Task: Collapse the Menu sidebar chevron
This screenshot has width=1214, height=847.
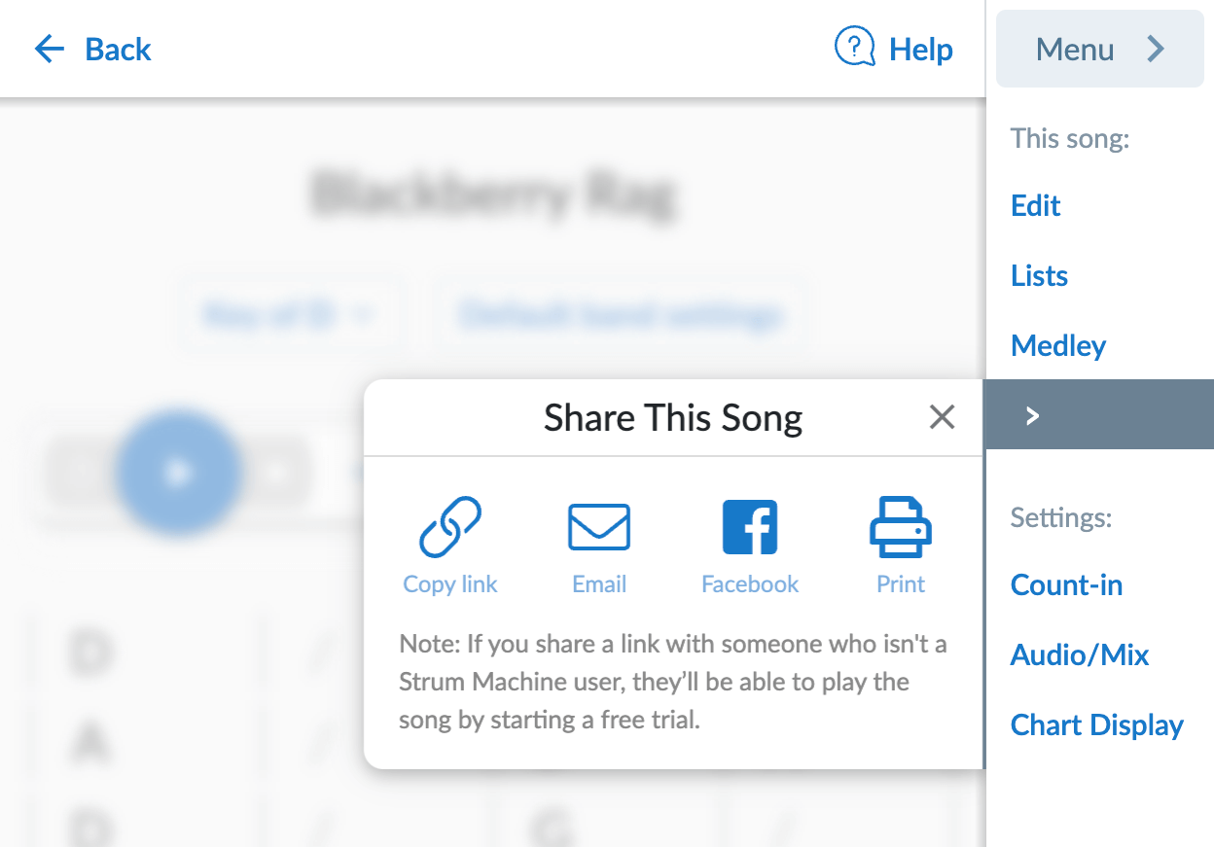Action: (x=1155, y=49)
